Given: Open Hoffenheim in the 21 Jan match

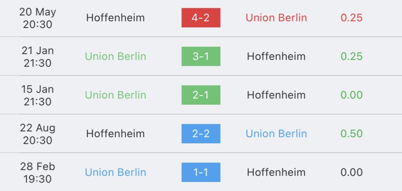Looking at the screenshot, I should click(x=276, y=56).
